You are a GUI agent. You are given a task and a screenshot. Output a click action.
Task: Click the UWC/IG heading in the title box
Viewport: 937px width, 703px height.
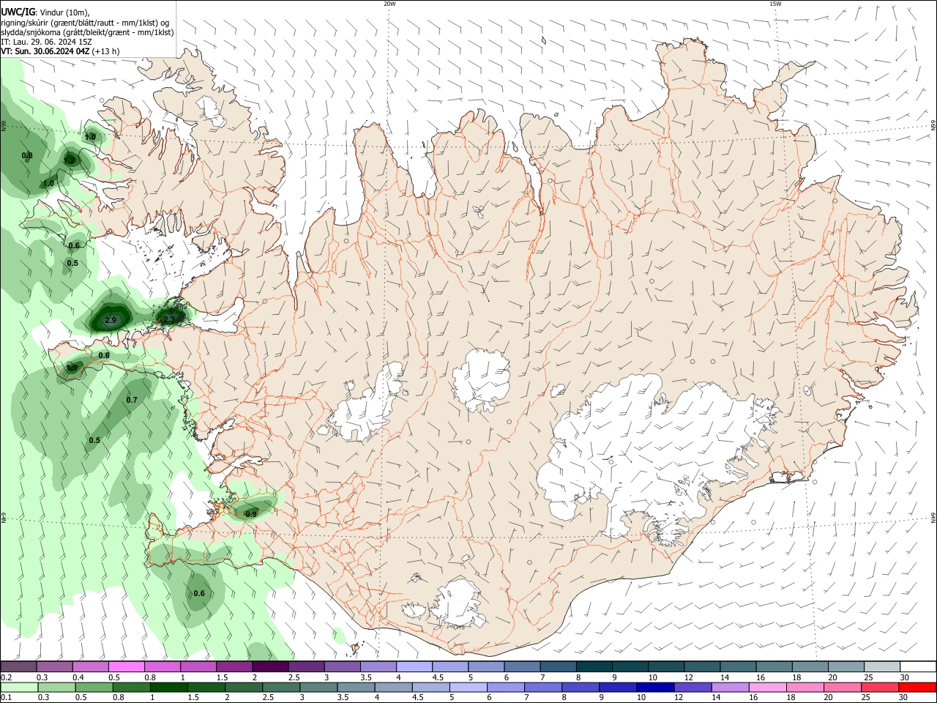(x=18, y=12)
